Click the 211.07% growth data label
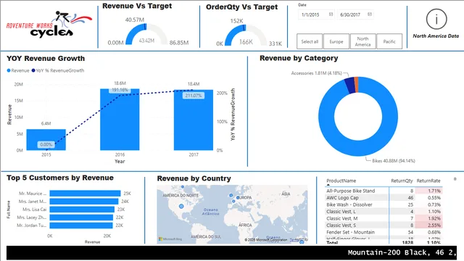The image size is (464, 261). pos(194,96)
